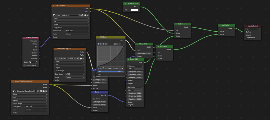Image resolution: width=270 pixels, height=120 pixels.
Task: Click the Surface input socket of Material Output
Action: point(244,32)
